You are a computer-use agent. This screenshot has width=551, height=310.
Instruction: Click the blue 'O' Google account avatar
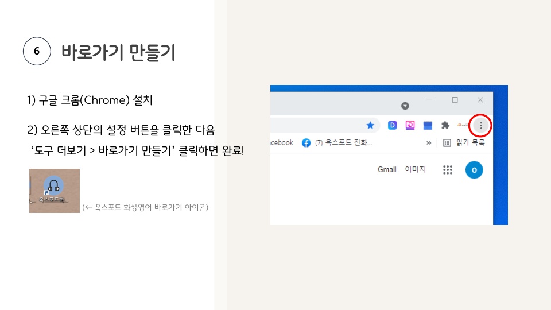pos(474,169)
